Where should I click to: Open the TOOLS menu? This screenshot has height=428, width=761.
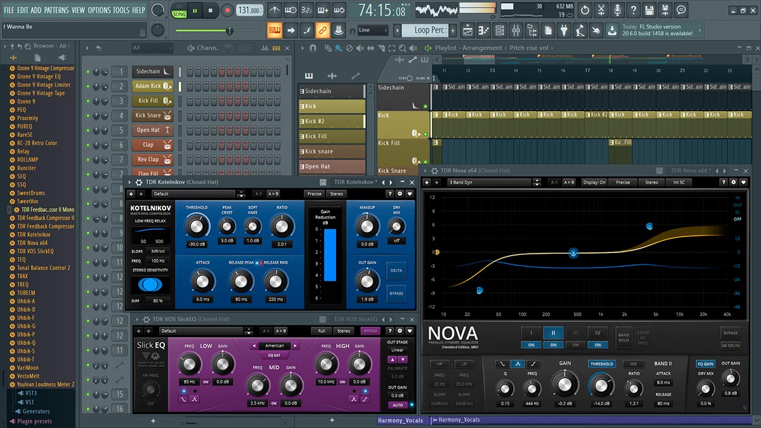(121, 10)
